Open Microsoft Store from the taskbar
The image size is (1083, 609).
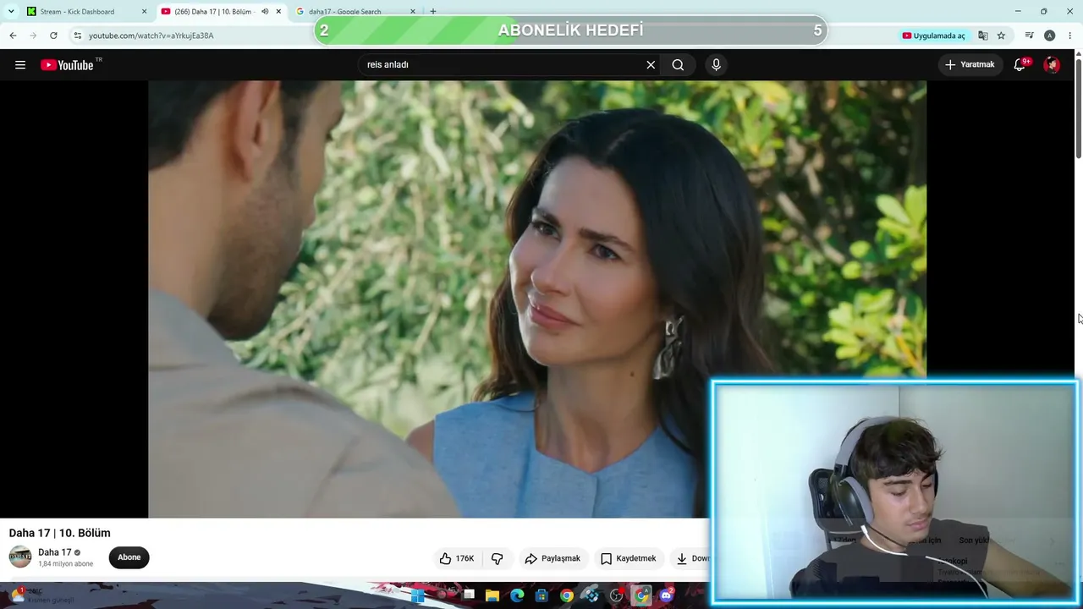pyautogui.click(x=541, y=595)
